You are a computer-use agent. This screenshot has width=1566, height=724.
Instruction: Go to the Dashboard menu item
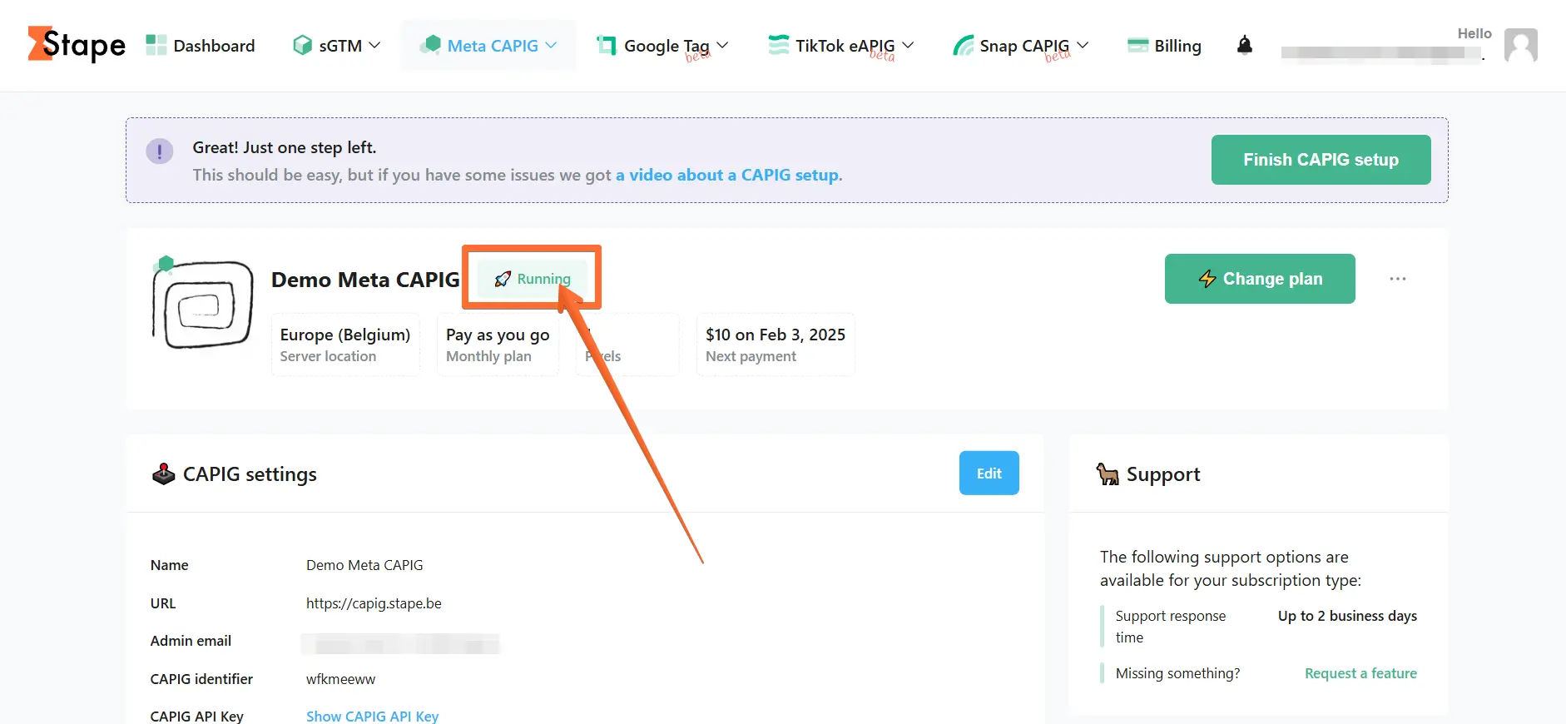200,45
